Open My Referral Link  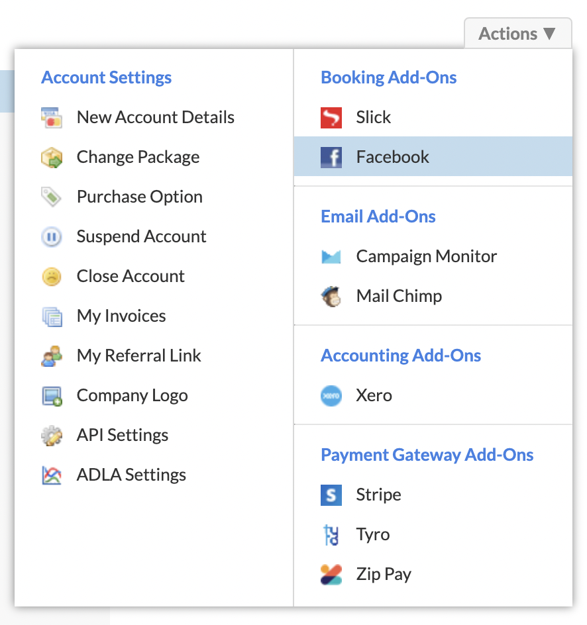(x=154, y=356)
